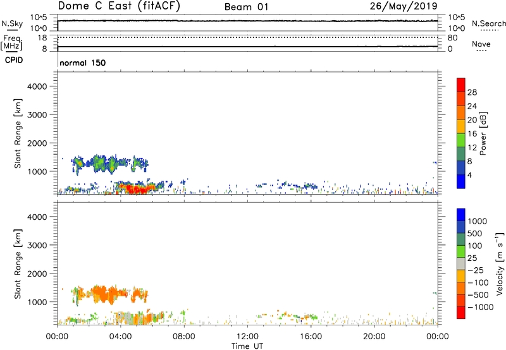Pick the blue top segment of Velocity colorbar
The image size is (506, 350).
point(461,215)
